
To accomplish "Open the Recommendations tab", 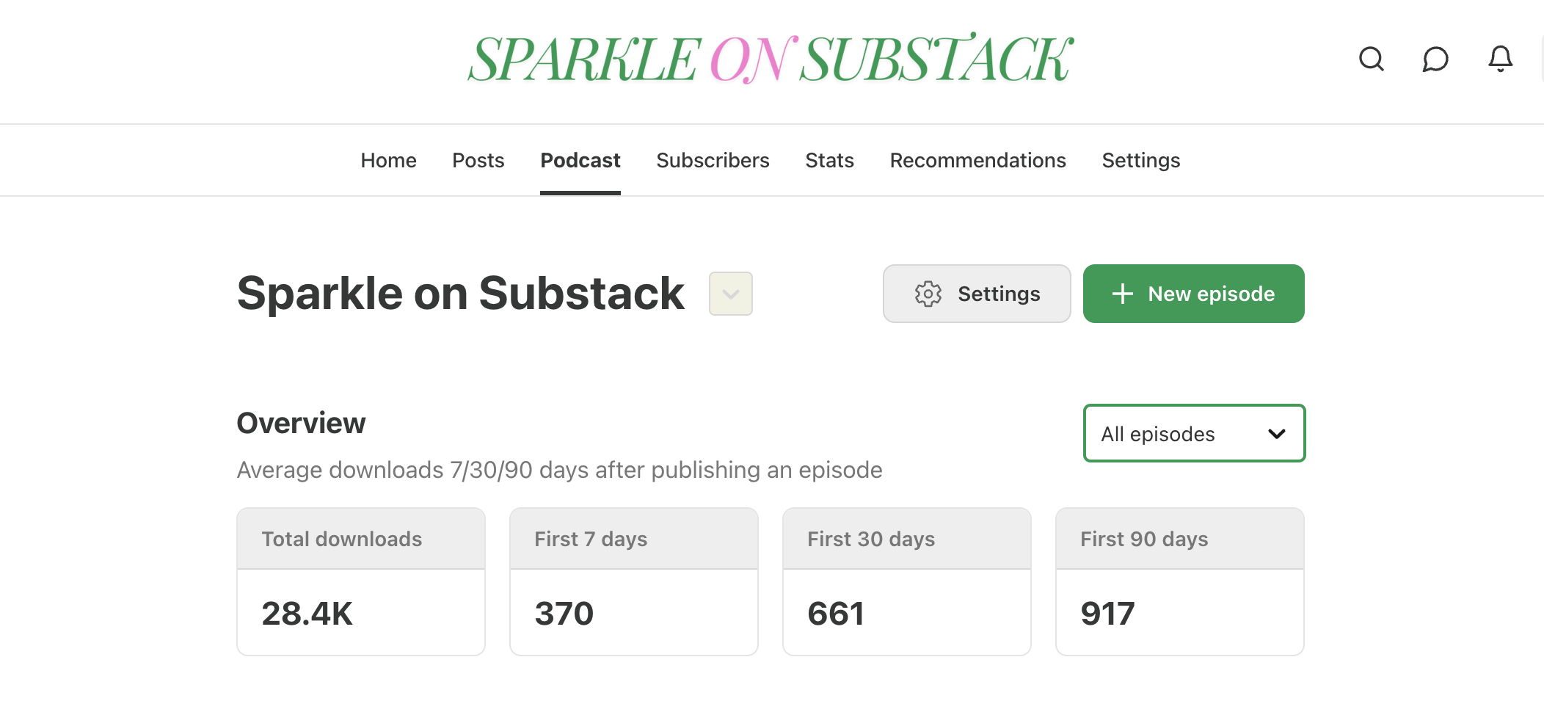I will (x=977, y=160).
